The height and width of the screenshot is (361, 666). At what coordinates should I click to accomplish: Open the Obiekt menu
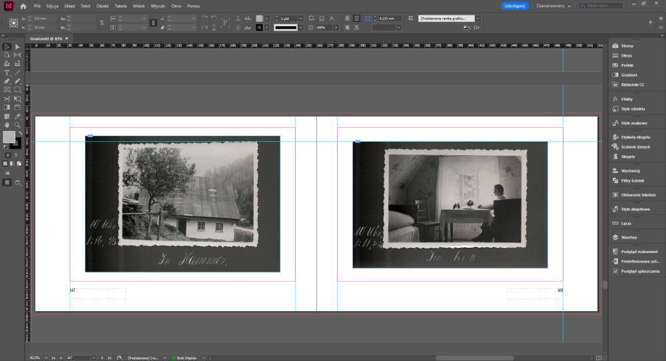103,6
